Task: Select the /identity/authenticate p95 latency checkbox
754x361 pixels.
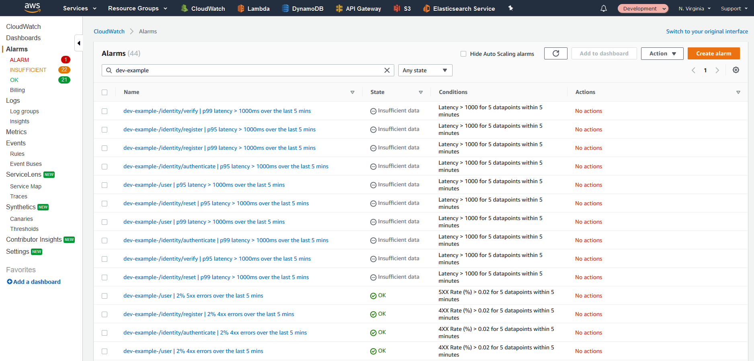Action: (x=104, y=167)
